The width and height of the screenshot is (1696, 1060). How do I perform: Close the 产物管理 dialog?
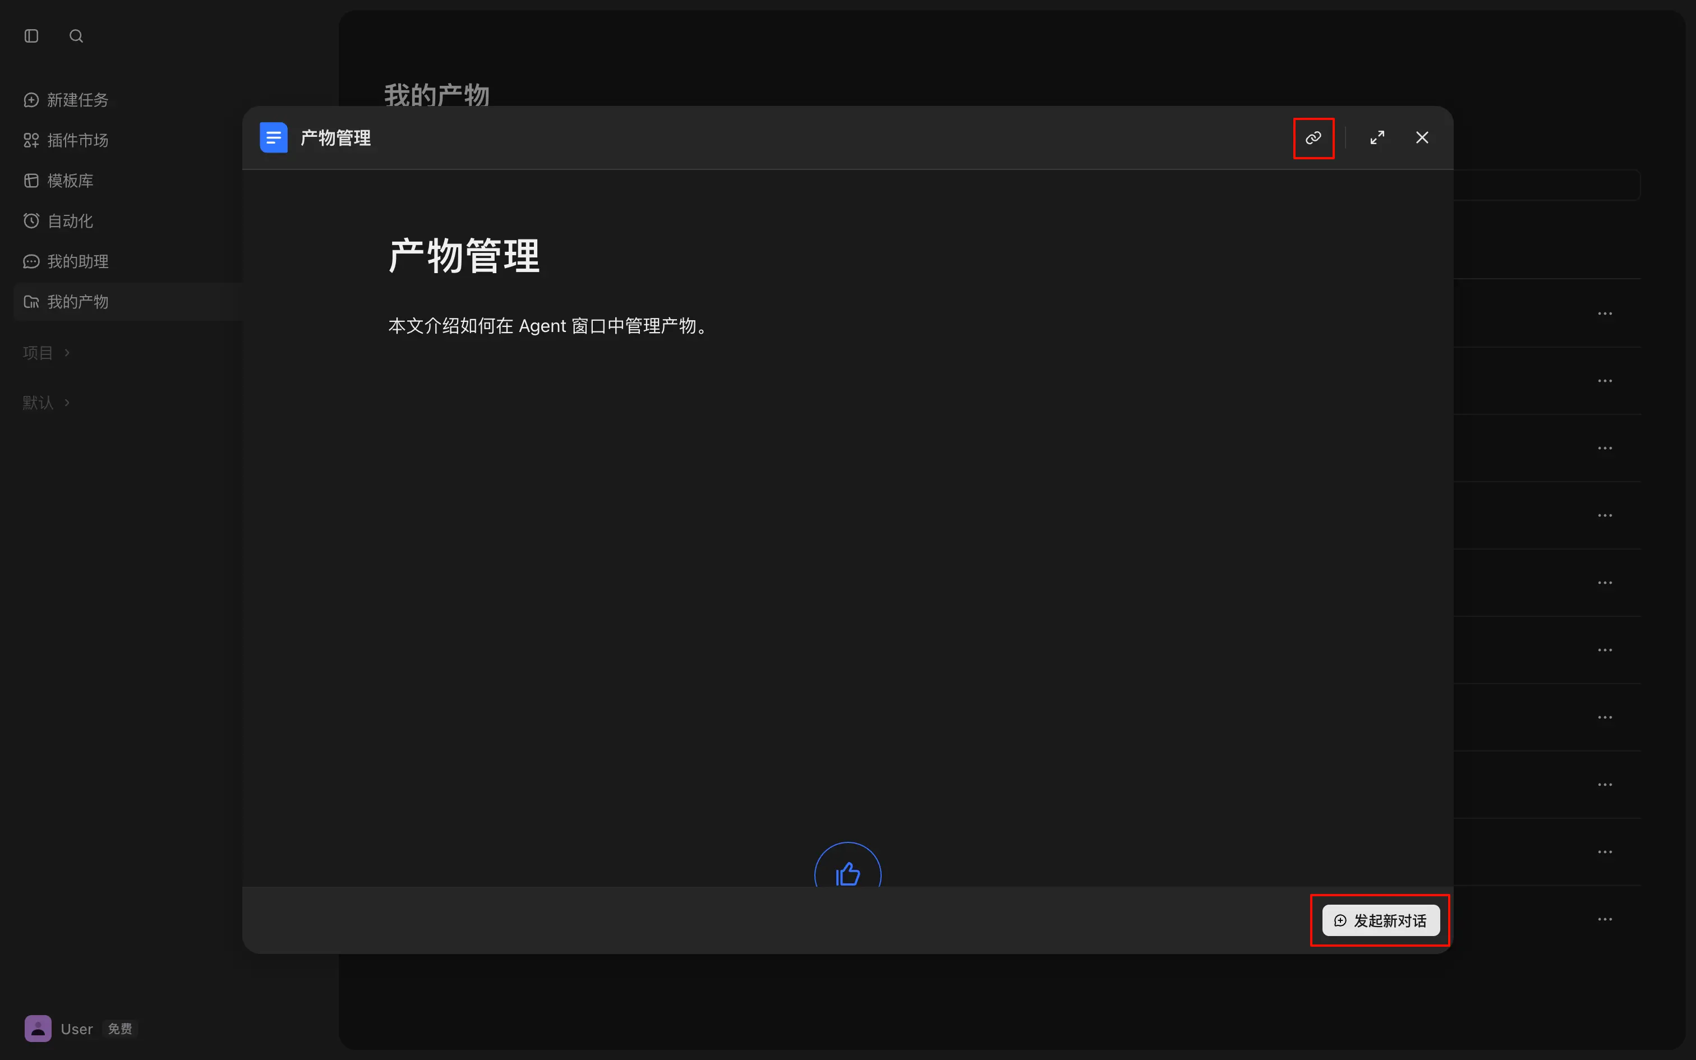[1422, 137]
